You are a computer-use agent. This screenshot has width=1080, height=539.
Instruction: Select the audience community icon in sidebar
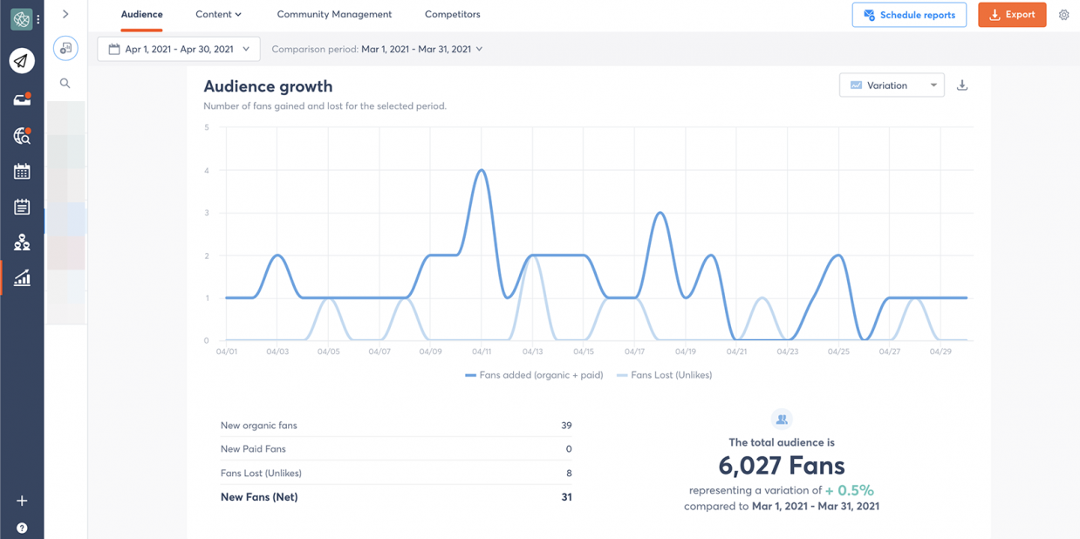(22, 242)
